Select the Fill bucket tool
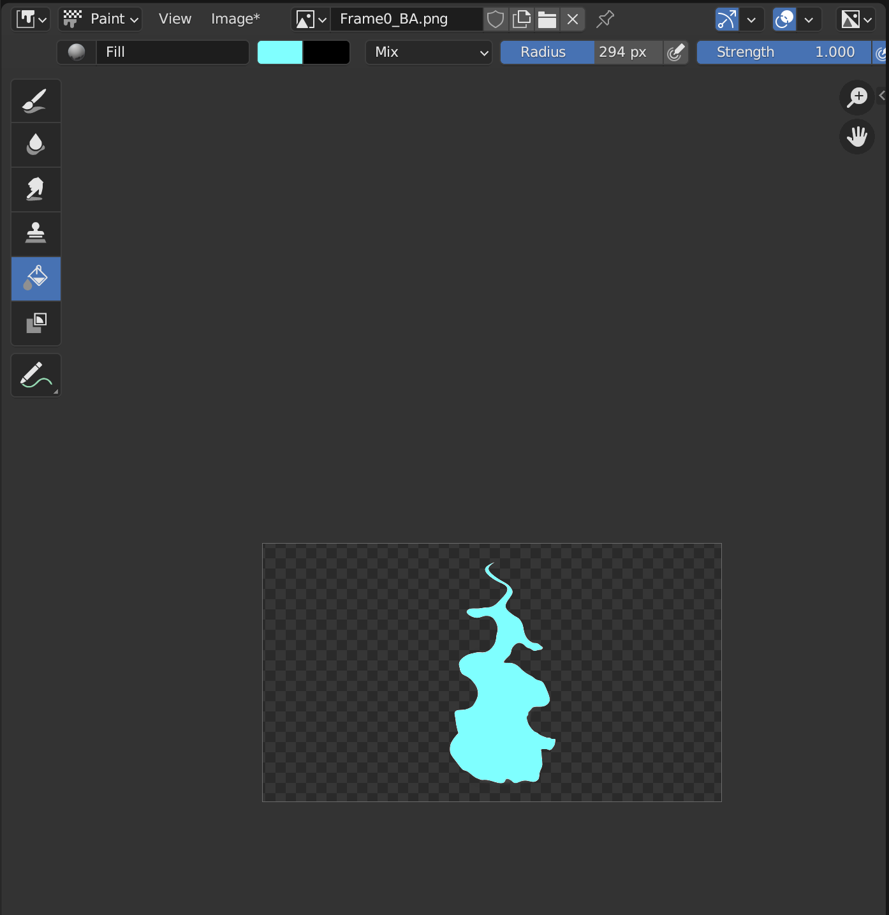Viewport: 889px width, 915px height. 36,279
